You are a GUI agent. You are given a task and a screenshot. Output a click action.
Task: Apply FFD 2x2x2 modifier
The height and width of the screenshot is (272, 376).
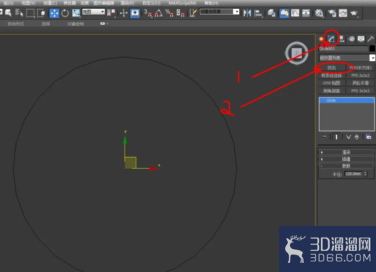(x=360, y=76)
